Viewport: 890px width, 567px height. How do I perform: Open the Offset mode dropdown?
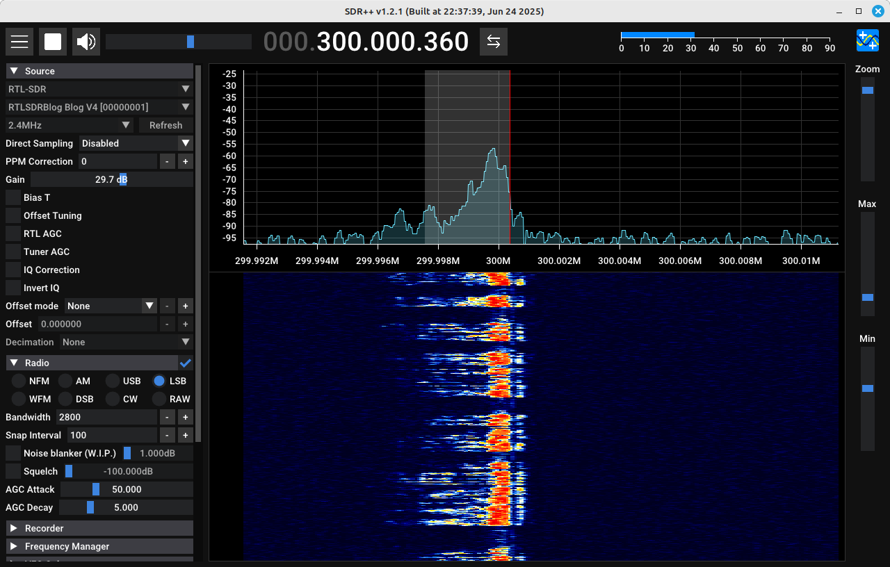pyautogui.click(x=111, y=306)
